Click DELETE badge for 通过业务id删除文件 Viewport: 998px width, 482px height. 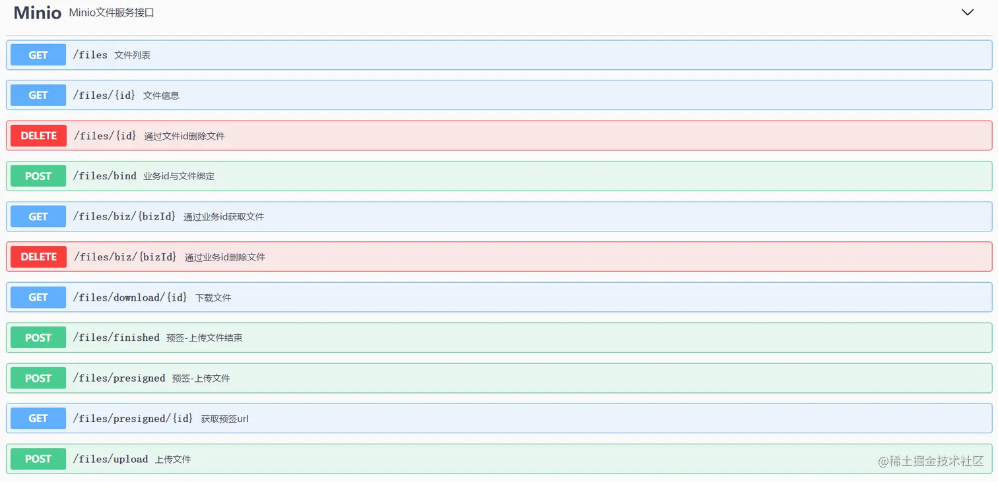38,256
